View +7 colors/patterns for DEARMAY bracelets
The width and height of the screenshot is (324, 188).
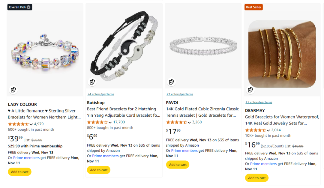[259, 102]
